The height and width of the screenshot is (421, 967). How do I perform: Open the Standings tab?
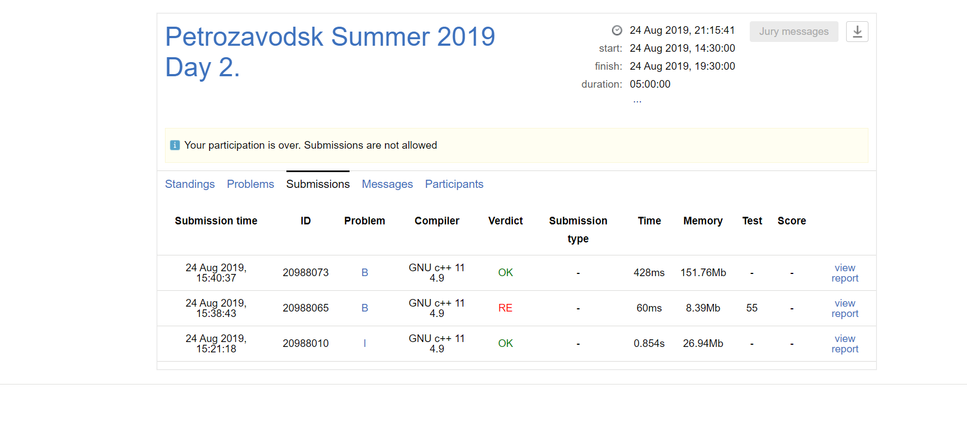190,184
